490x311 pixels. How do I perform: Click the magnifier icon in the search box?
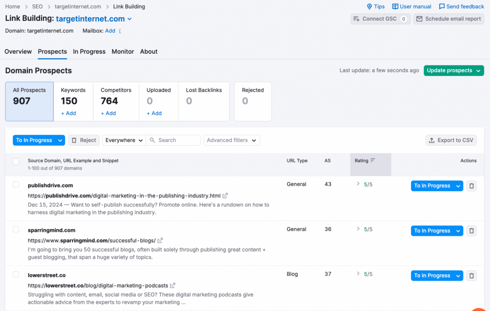tap(152, 140)
